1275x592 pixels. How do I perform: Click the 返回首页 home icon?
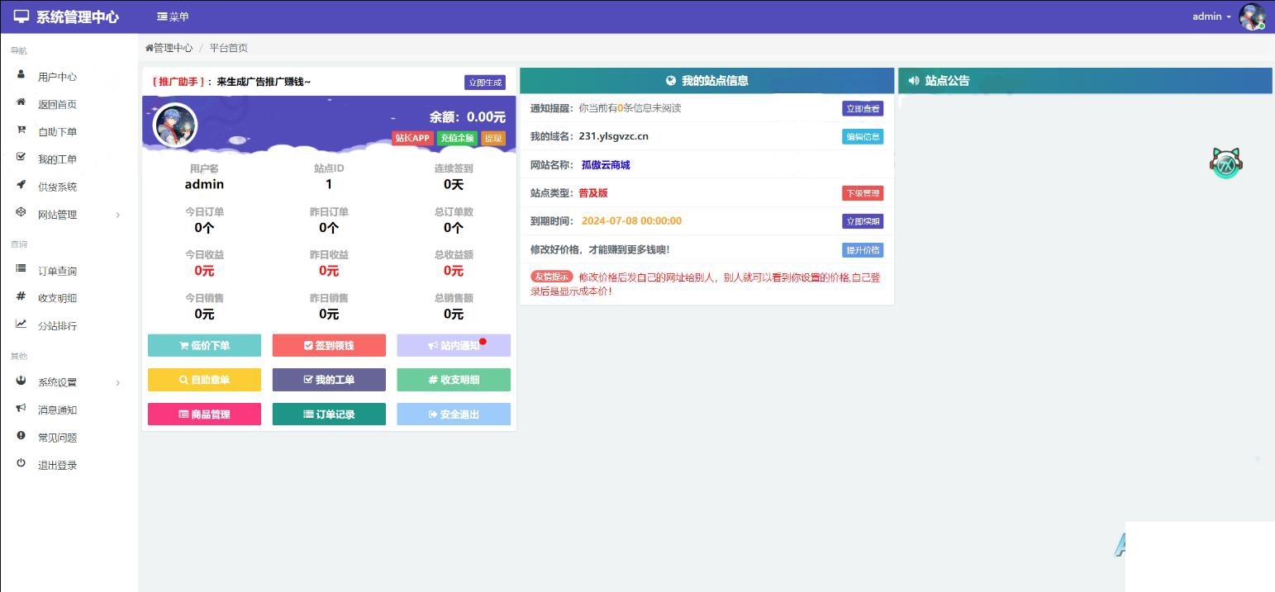pyautogui.click(x=21, y=102)
